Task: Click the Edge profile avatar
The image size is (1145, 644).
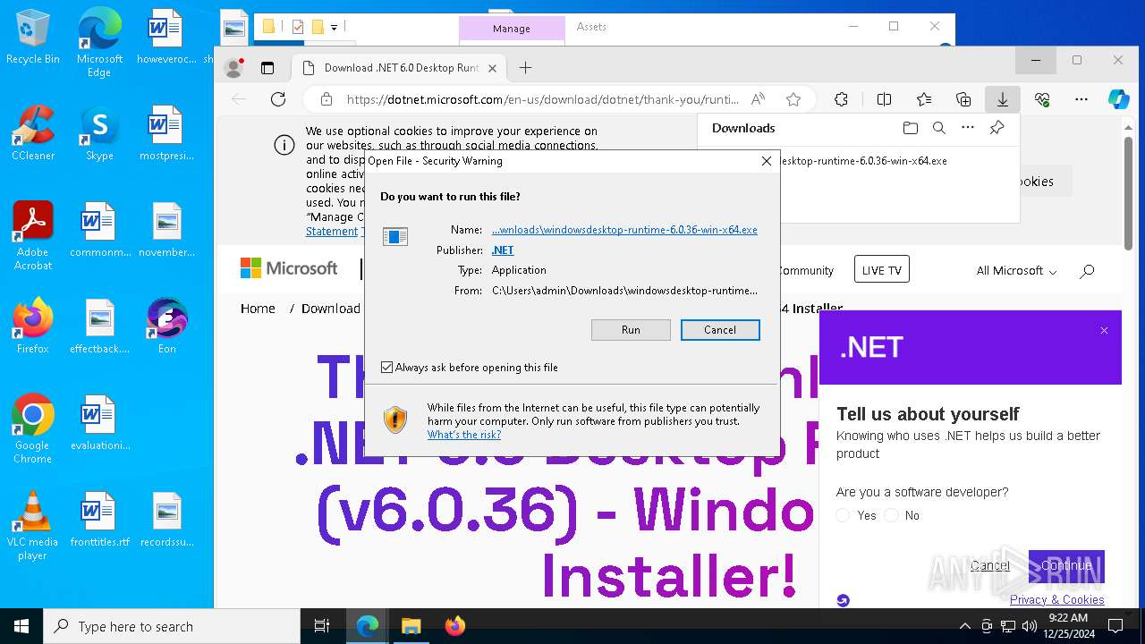Action: [x=233, y=68]
